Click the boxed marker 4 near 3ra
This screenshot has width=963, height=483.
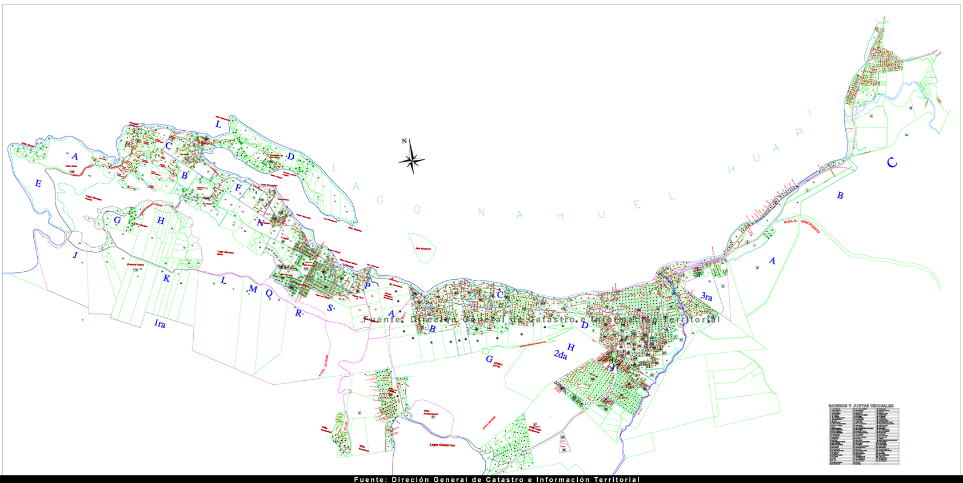click(x=722, y=287)
